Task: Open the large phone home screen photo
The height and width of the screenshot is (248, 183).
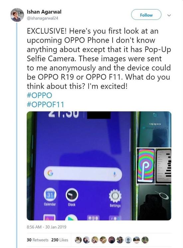Action: coord(82,166)
